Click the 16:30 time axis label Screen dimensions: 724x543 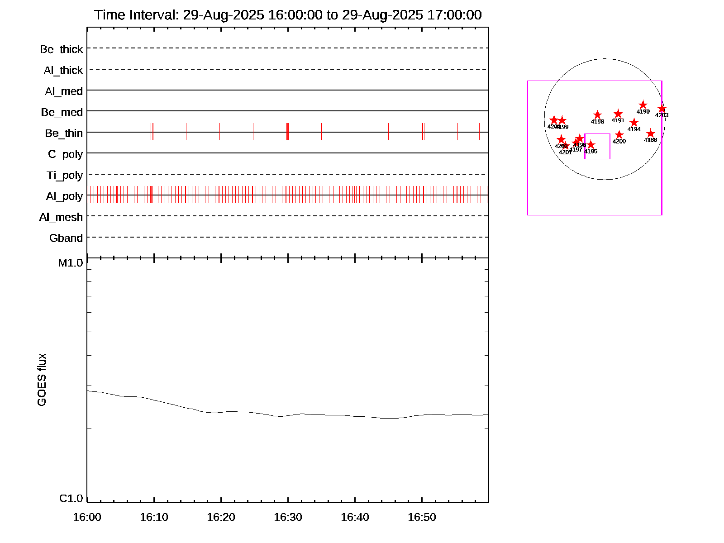(288, 517)
